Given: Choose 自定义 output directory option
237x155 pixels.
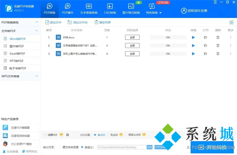Looking at the screenshot, I should point(82,147).
